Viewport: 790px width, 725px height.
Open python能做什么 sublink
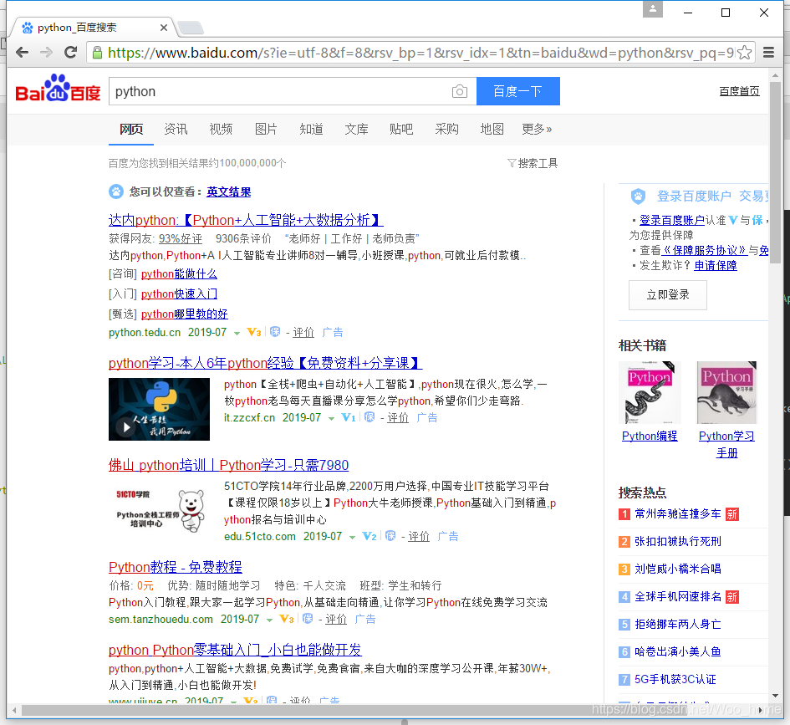180,274
